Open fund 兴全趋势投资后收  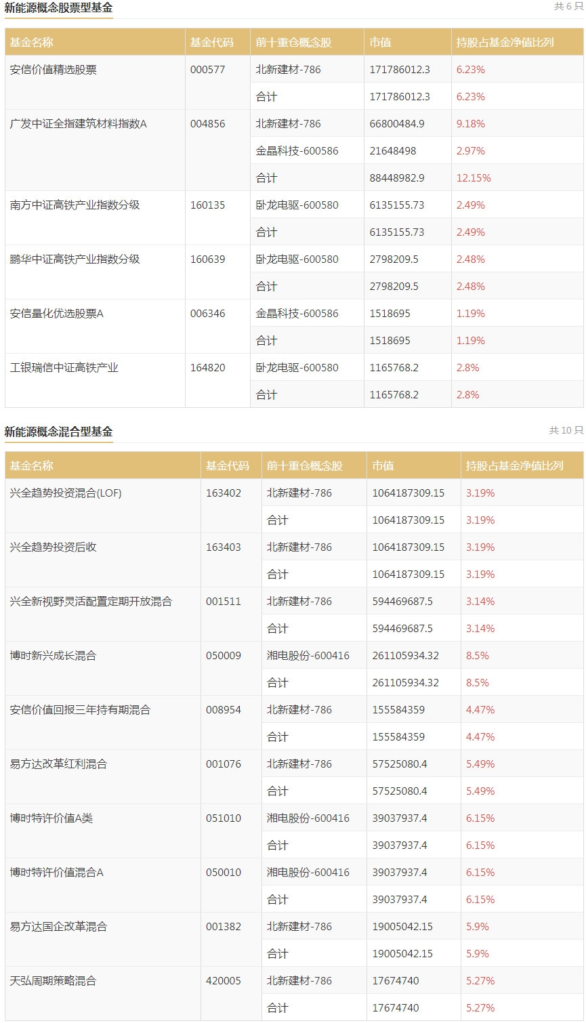pos(54,547)
